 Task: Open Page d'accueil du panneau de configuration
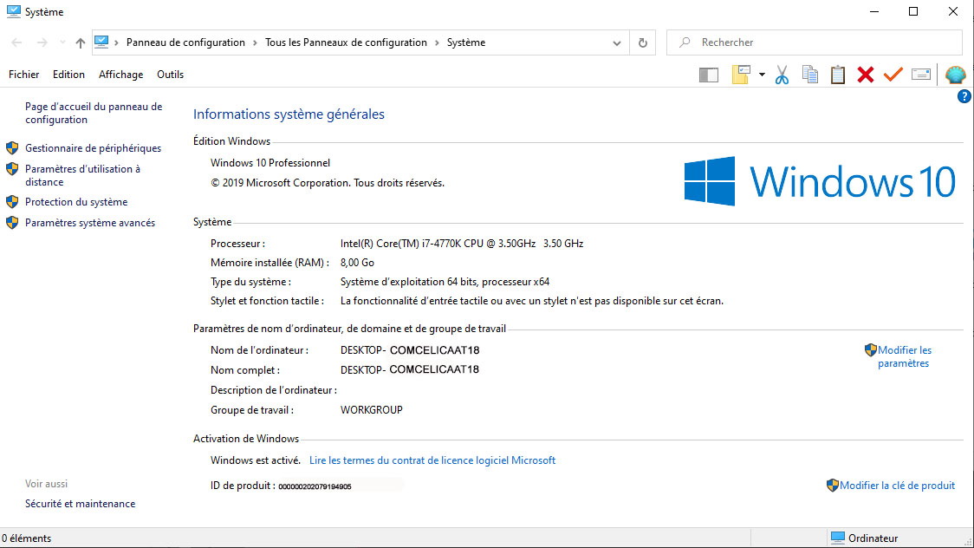tap(94, 113)
